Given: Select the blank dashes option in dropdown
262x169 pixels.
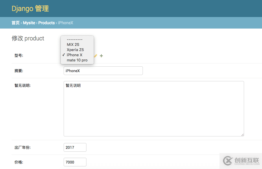Looking at the screenshot, I should coord(77,40).
